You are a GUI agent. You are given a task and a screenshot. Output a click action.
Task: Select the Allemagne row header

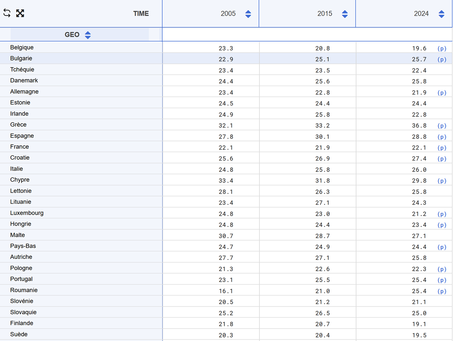[x=24, y=92]
